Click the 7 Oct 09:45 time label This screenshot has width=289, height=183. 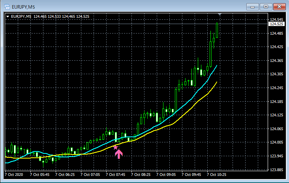click(191, 175)
